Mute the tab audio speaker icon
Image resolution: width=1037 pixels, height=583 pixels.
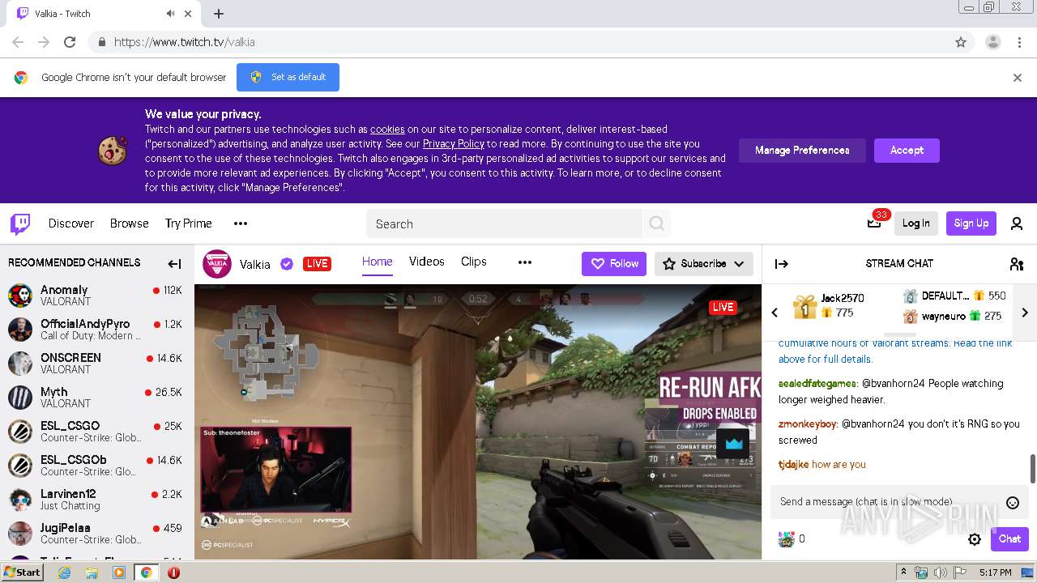(x=171, y=14)
